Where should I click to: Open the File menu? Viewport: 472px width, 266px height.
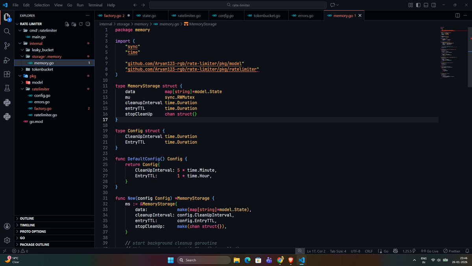pyautogui.click(x=15, y=5)
